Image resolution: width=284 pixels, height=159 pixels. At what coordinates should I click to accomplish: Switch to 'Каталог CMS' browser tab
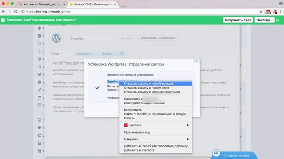click(x=93, y=4)
